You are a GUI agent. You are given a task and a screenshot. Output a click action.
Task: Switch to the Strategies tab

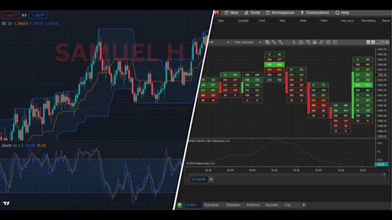(x=233, y=205)
